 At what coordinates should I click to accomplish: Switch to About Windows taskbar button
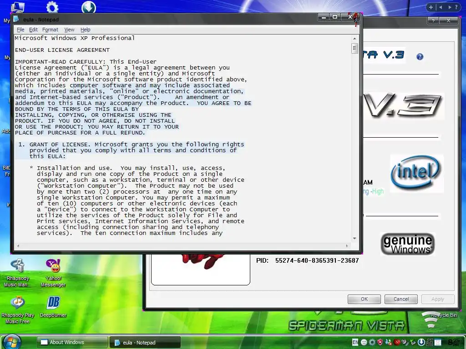tap(72, 342)
